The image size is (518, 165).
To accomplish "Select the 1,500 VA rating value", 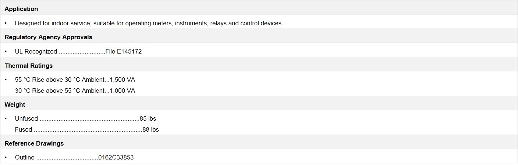I will pos(123,80).
